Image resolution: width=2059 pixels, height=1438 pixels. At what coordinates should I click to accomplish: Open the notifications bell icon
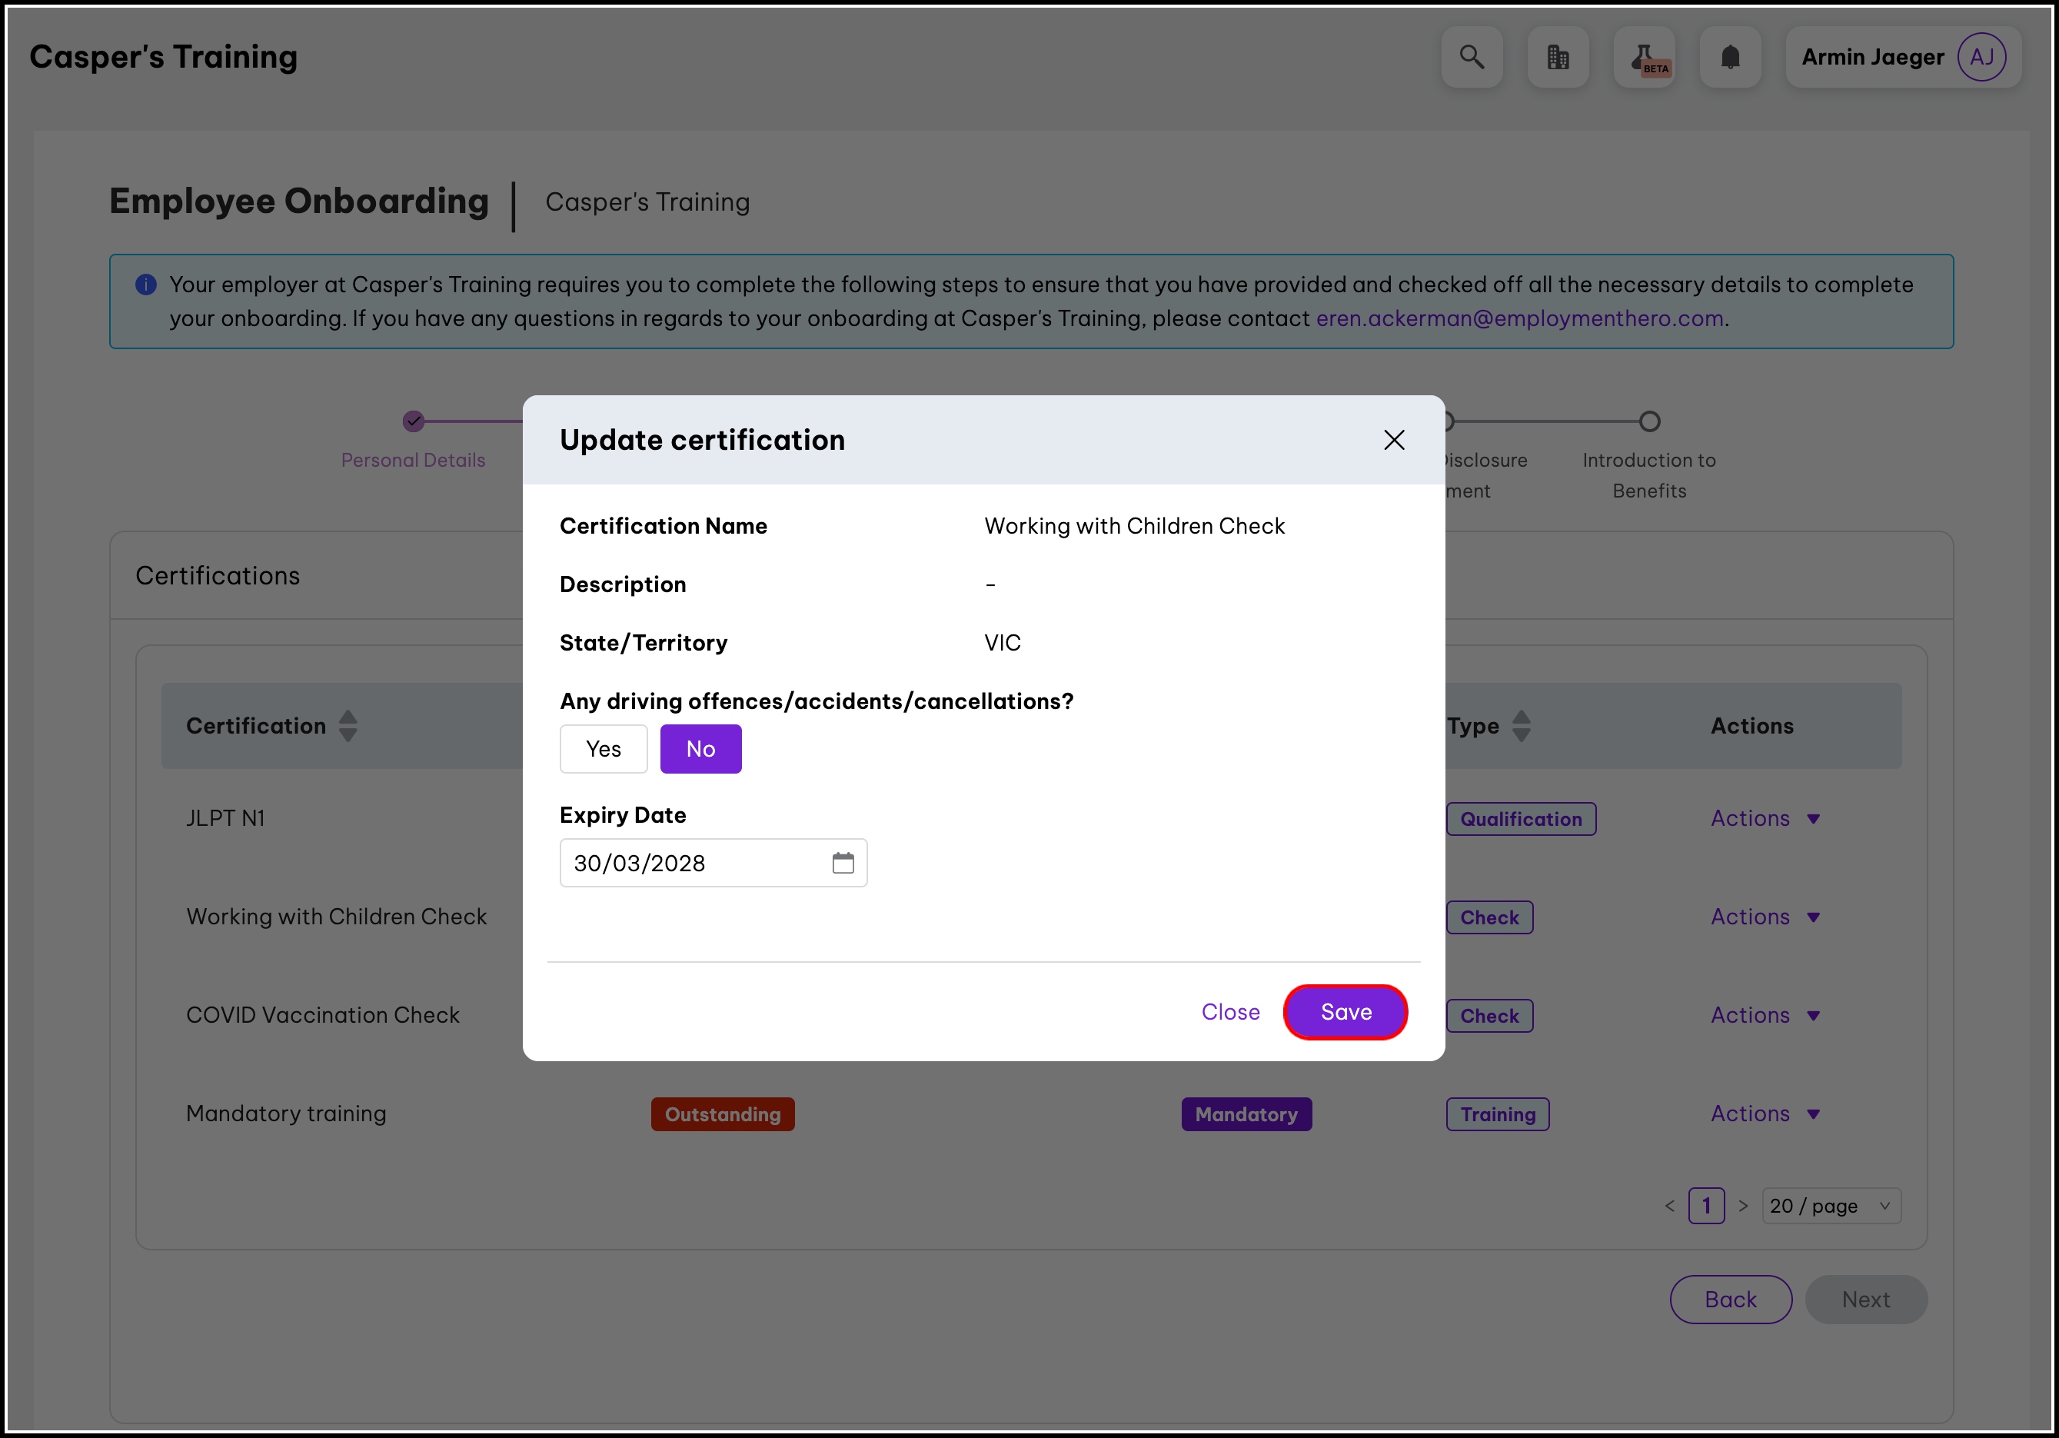tap(1730, 58)
